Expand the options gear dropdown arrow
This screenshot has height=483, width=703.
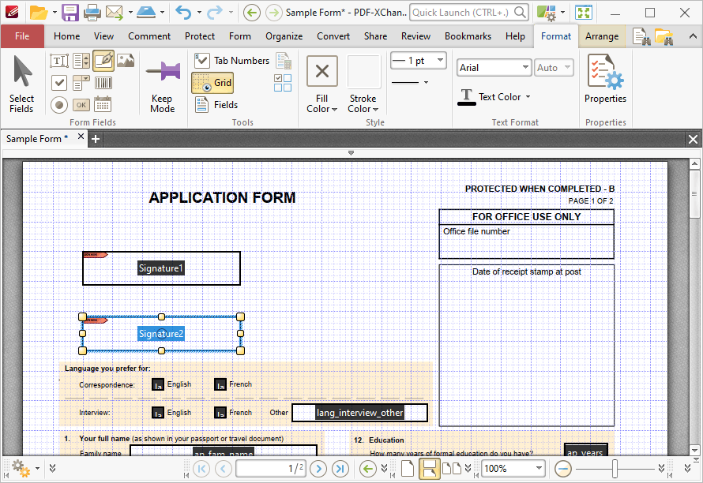pos(37,469)
